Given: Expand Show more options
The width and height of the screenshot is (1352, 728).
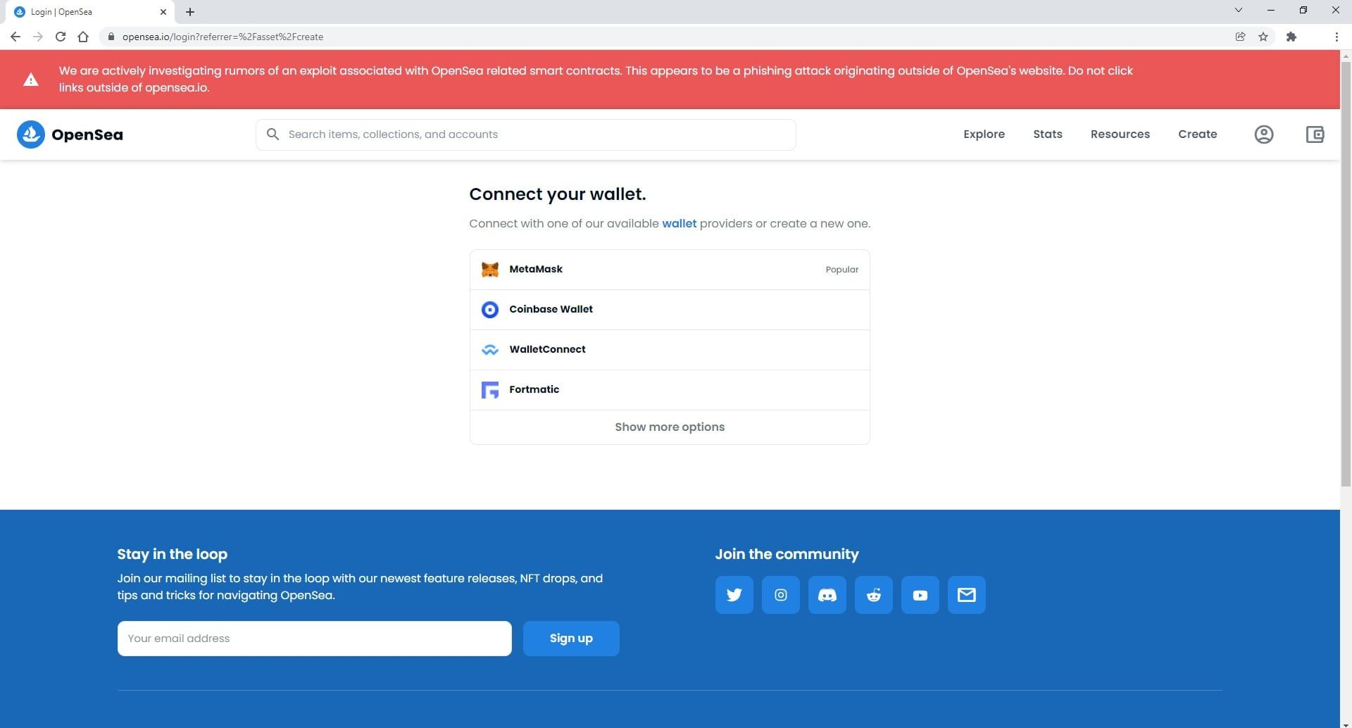Looking at the screenshot, I should (670, 427).
